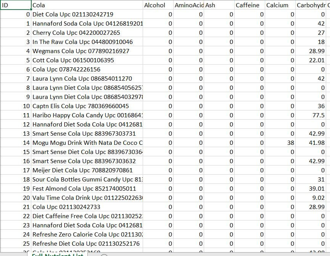Select Cherry Cola Upc 042200027265 cell
The image size is (330, 256).
pos(87,32)
